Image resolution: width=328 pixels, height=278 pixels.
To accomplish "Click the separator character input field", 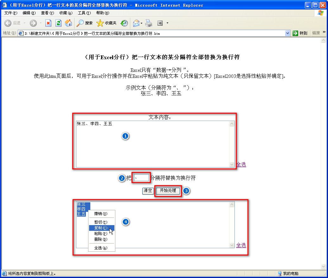I will tap(141, 178).
